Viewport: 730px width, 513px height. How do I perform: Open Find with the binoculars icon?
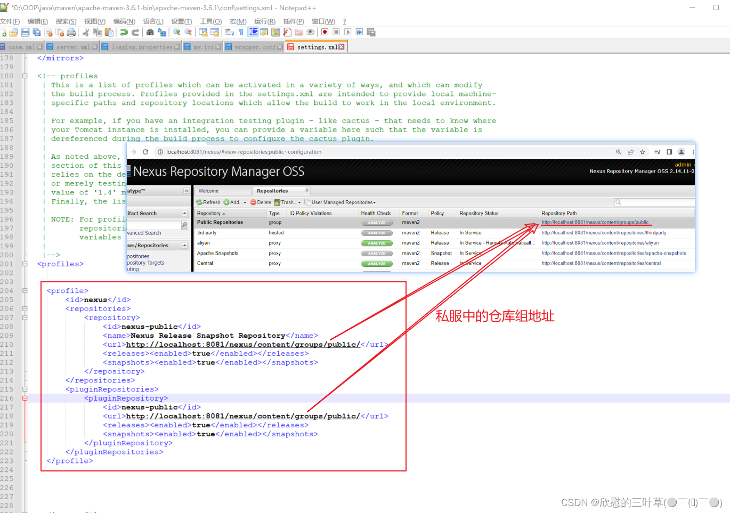pyautogui.click(x=150, y=32)
